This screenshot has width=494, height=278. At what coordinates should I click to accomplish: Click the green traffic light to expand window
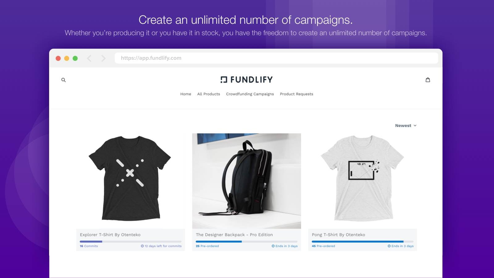click(x=75, y=58)
